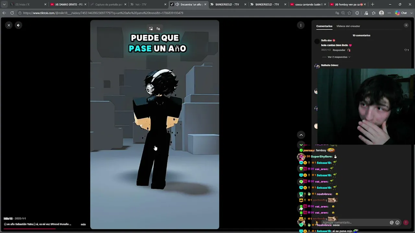
Task: Close the 'DAMAS GRATIS' browser tab
Action: (85, 5)
